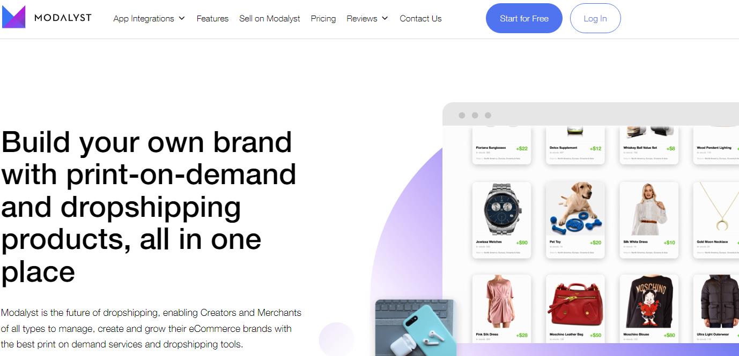
Task: Go to Sell on Modalyst page
Action: pos(270,18)
